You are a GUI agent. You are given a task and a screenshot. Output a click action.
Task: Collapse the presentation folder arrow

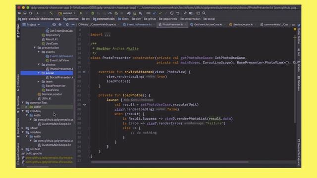[x=35, y=47]
